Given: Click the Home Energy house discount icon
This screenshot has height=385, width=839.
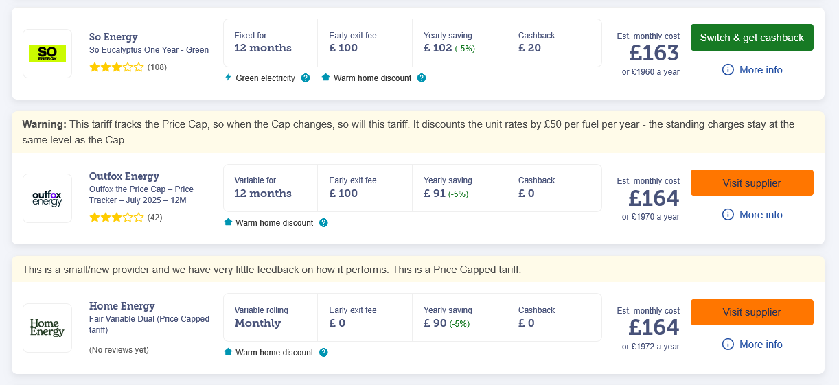Looking at the screenshot, I should coord(228,352).
